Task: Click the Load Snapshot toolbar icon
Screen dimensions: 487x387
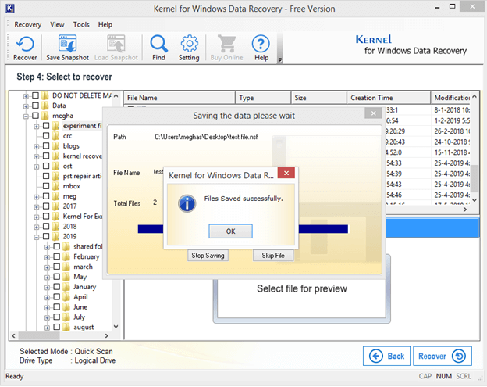Action: [x=116, y=48]
